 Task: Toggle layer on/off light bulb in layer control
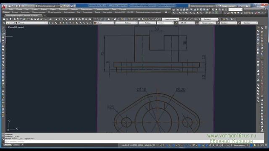(x=7, y=23)
